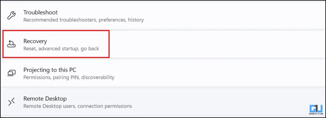Click the Remote Desktop arrows icon

click(x=11, y=102)
